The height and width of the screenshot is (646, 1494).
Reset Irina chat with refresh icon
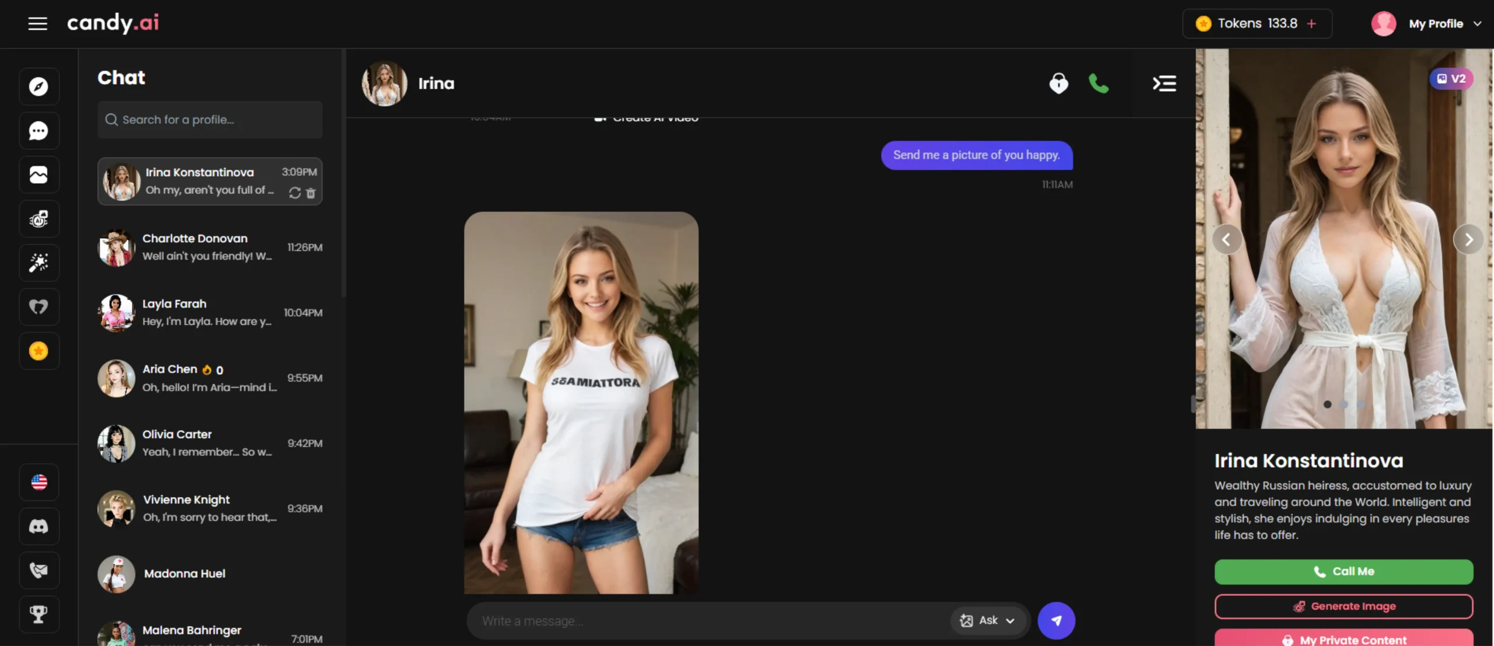[x=295, y=193]
